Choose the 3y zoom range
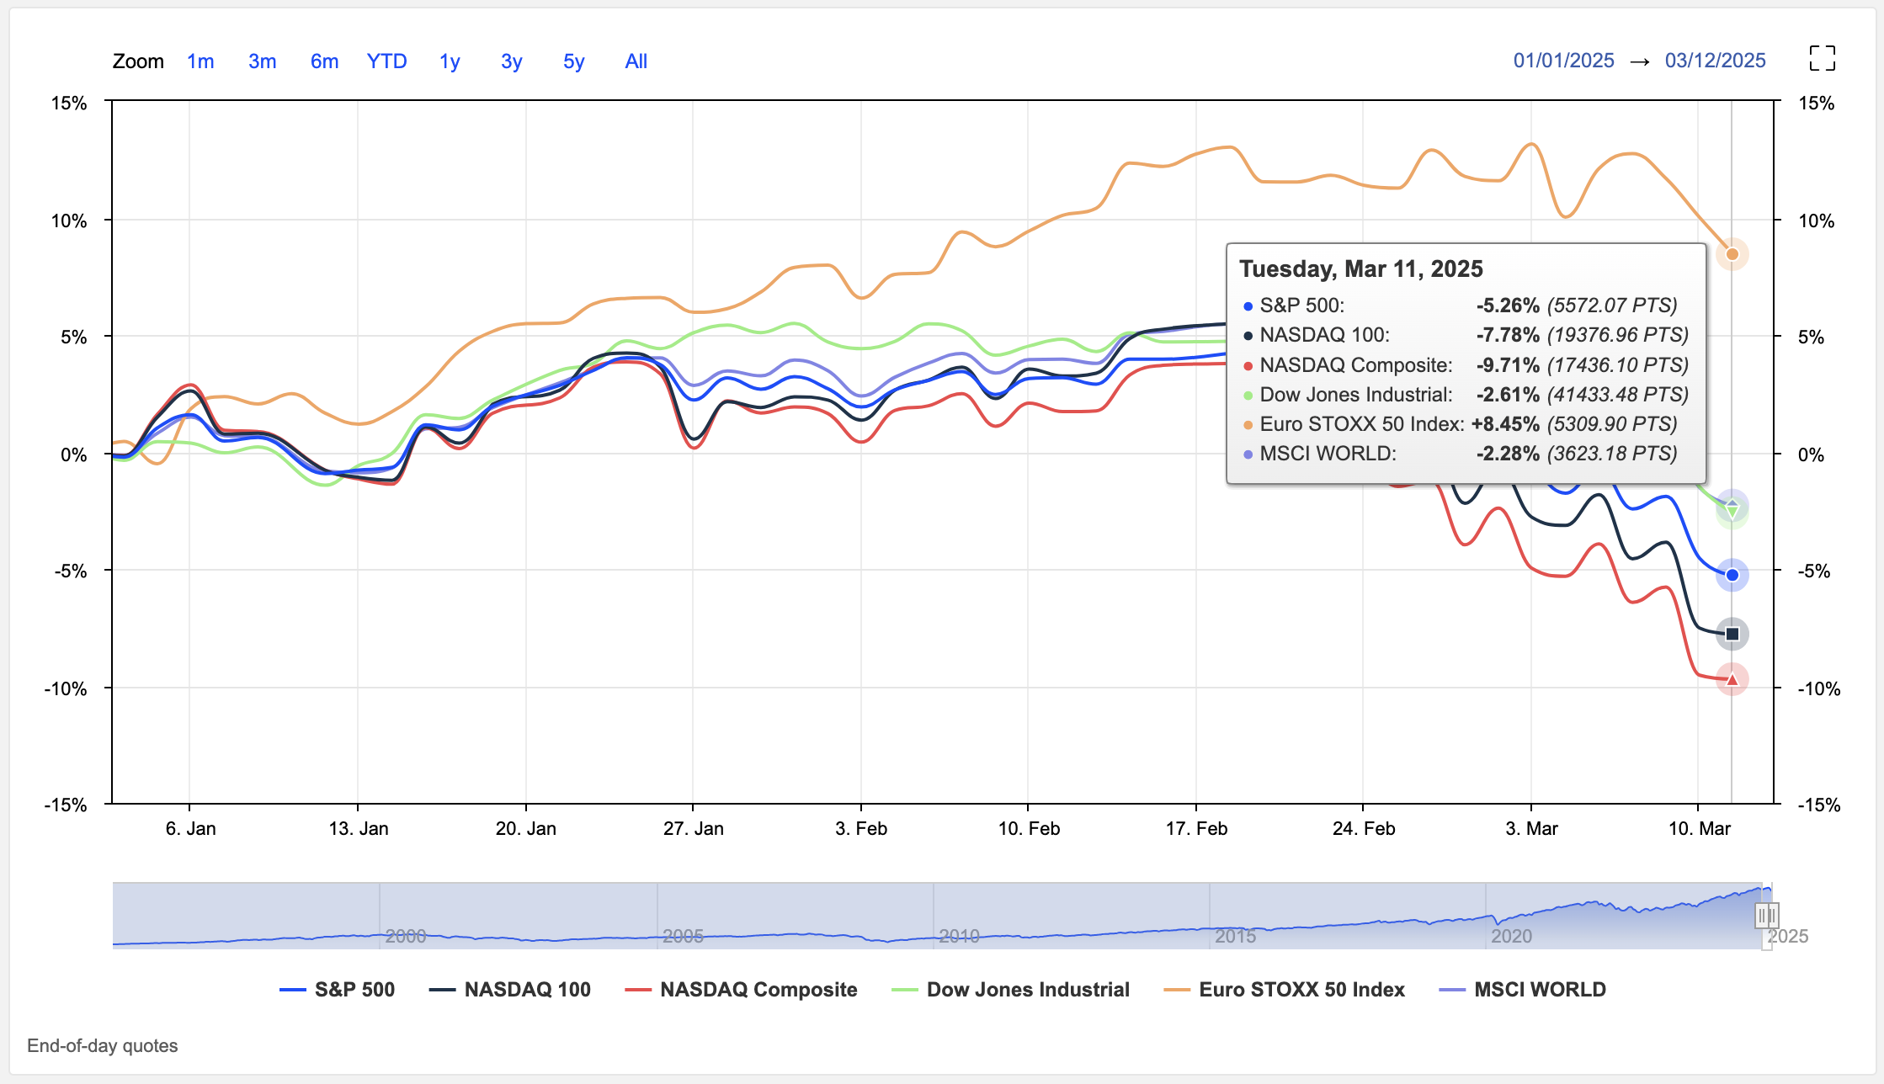 [512, 61]
